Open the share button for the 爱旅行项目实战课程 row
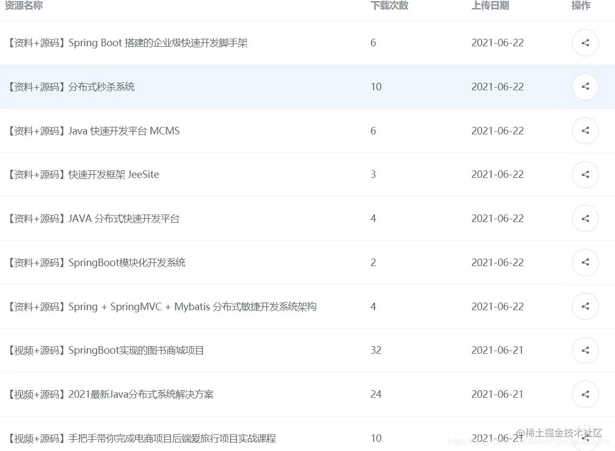 pos(585,438)
